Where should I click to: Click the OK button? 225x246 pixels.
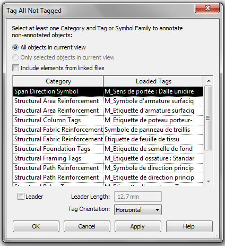(x=36, y=226)
